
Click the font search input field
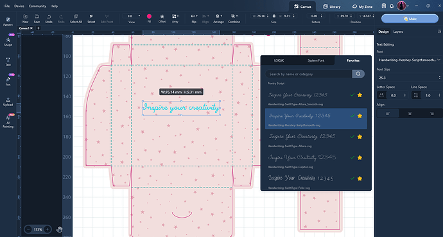click(309, 74)
